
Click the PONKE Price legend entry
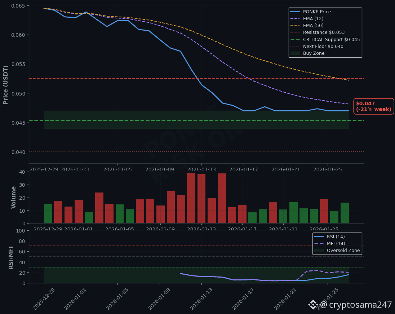311,12
